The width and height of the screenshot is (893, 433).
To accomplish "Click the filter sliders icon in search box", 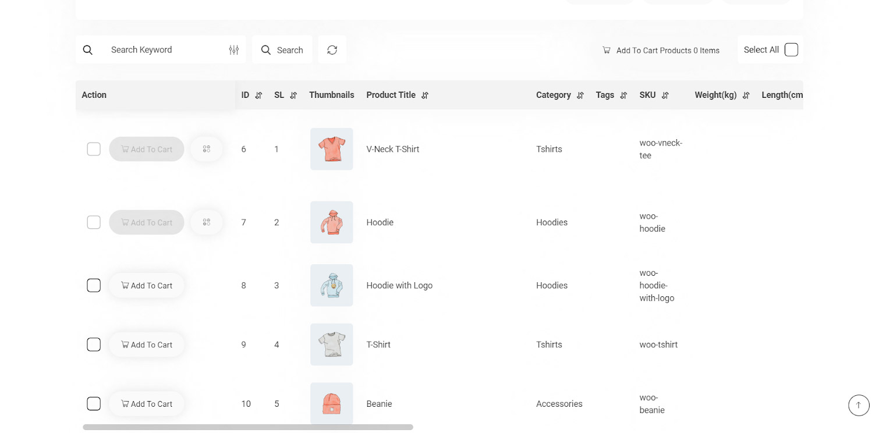I will click(233, 50).
